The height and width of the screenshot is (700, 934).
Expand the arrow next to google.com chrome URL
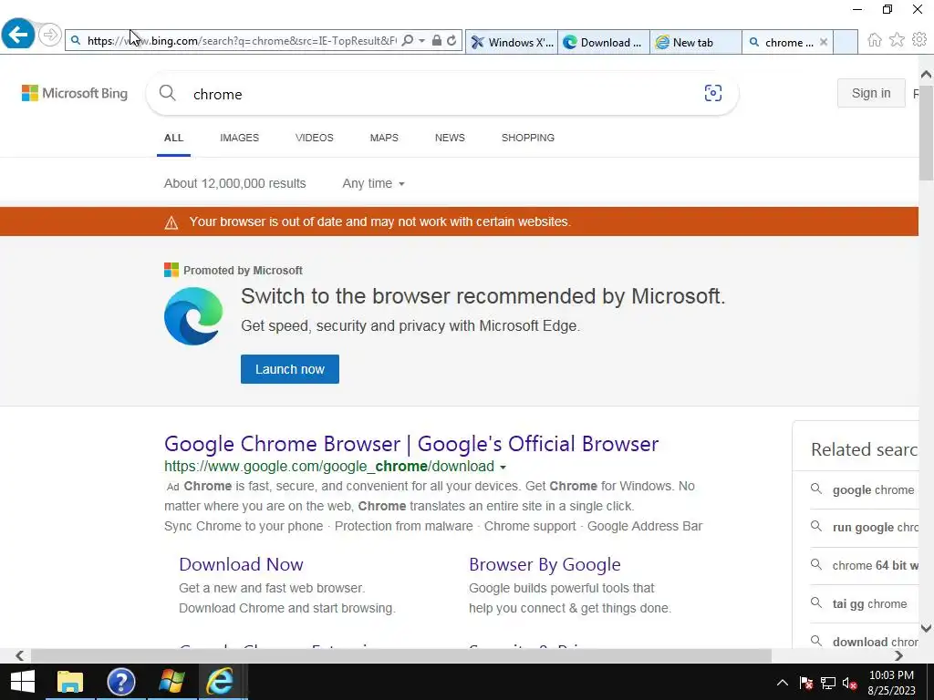coord(503,468)
